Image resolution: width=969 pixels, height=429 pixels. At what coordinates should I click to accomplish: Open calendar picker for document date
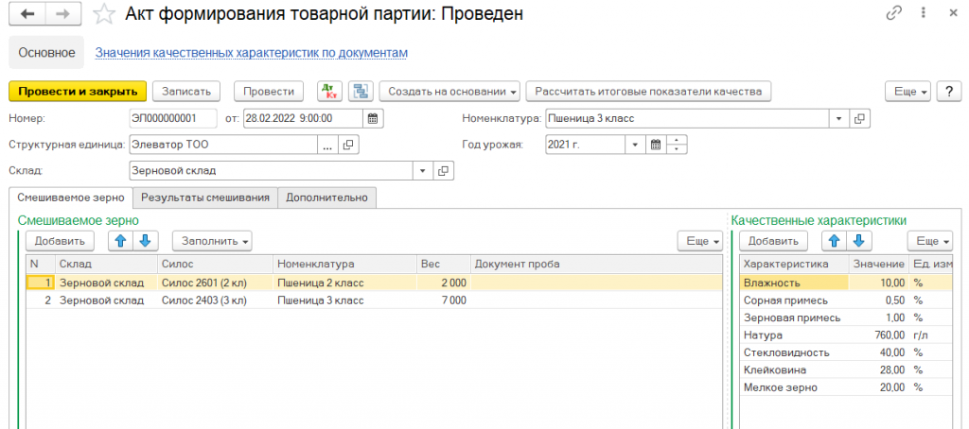pyautogui.click(x=373, y=118)
